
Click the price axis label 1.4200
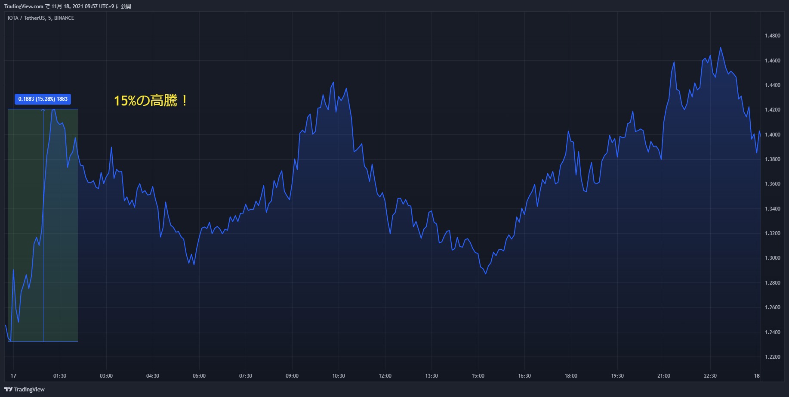coord(773,110)
